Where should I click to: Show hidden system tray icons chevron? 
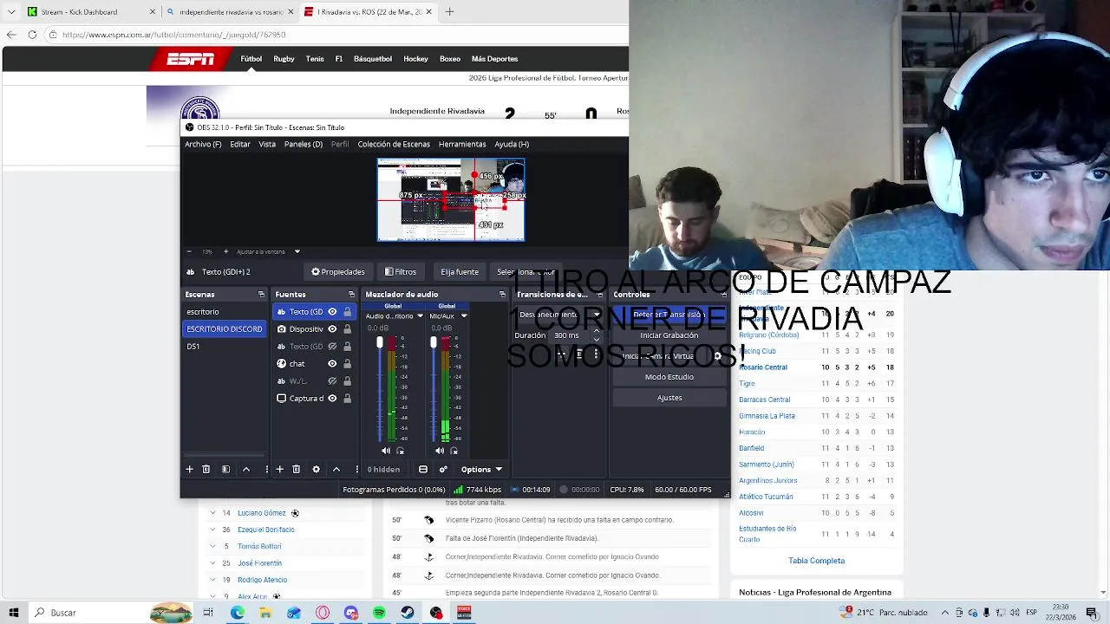tap(945, 613)
